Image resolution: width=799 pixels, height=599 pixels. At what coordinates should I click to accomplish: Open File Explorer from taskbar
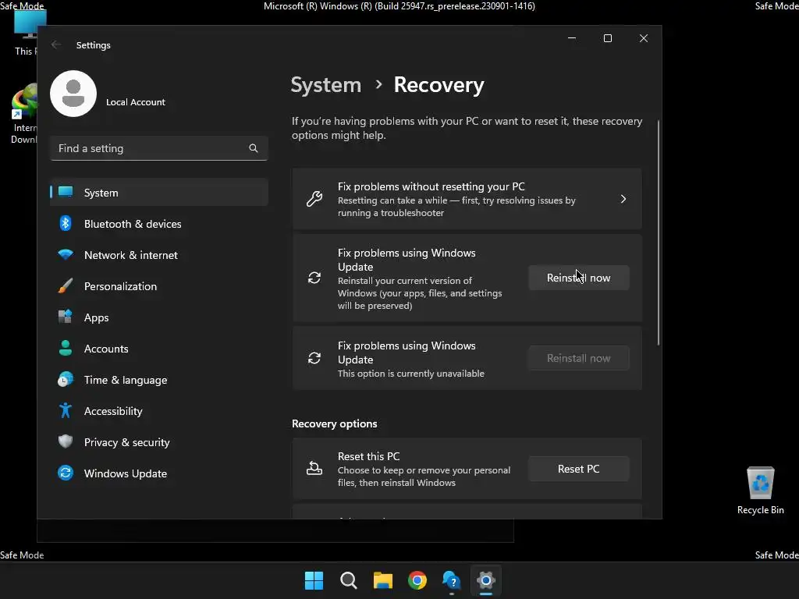[382, 580]
